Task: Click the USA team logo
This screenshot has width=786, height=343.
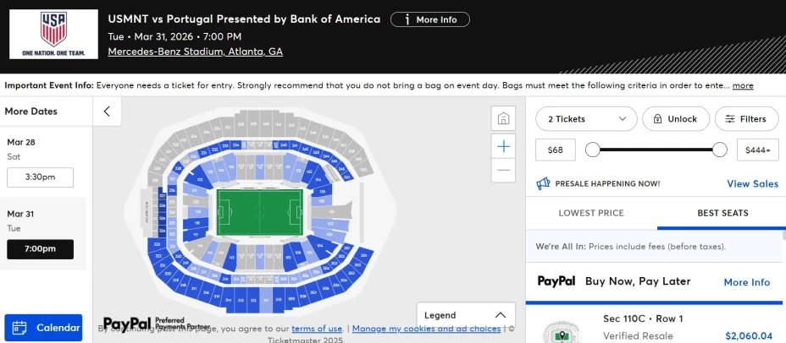Action: 53,34
